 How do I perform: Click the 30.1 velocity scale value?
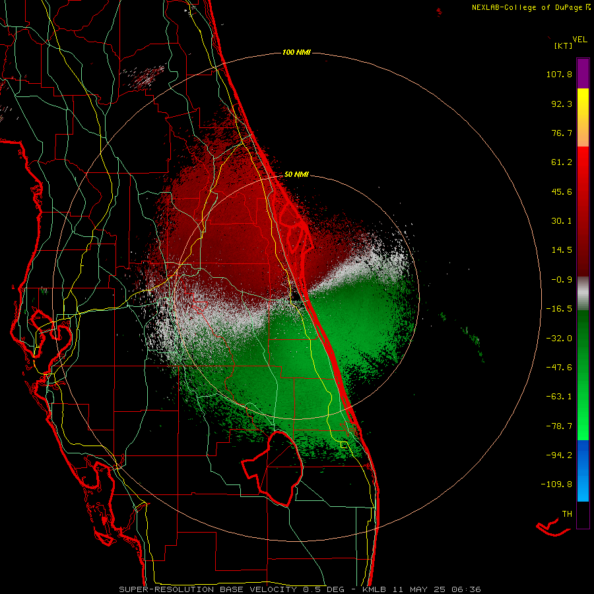point(562,221)
